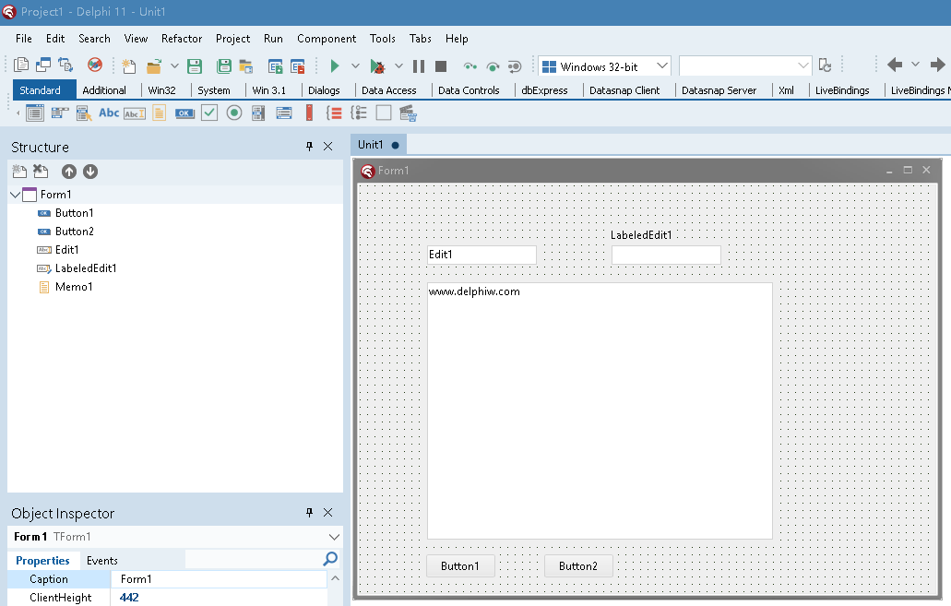Screen dimensions: 951x606
Task: Click the Pause toolbar button
Action: pos(419,65)
